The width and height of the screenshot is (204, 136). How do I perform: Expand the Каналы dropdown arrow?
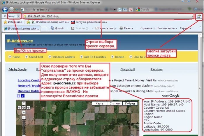pyautogui.click(x=92, y=28)
